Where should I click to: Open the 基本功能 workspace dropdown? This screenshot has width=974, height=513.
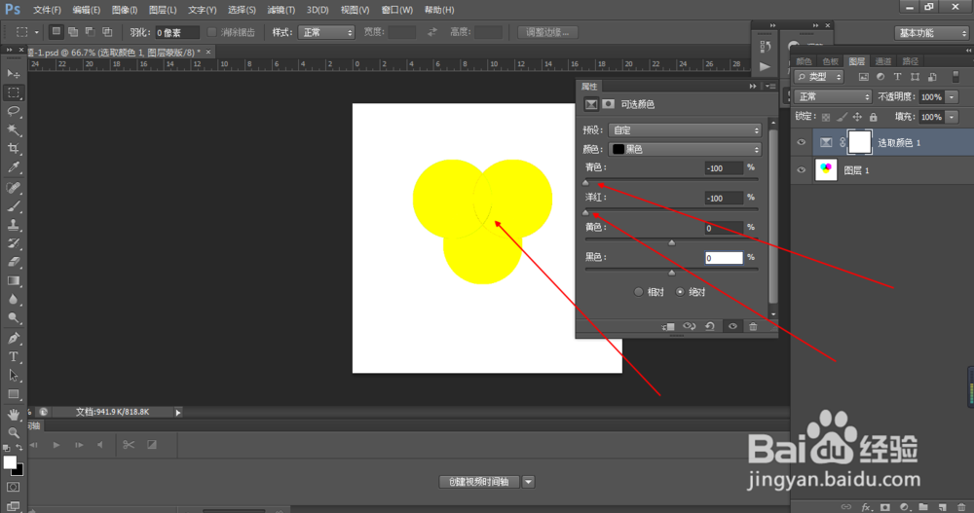coord(932,33)
